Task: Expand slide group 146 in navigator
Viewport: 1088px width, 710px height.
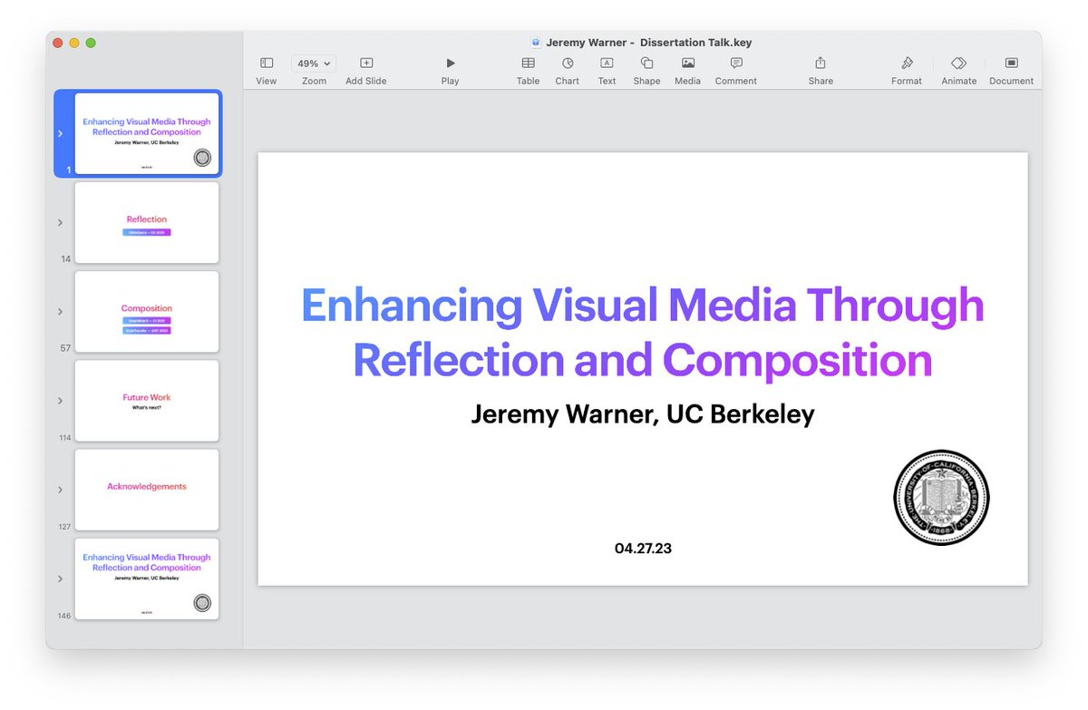Action: click(x=60, y=579)
